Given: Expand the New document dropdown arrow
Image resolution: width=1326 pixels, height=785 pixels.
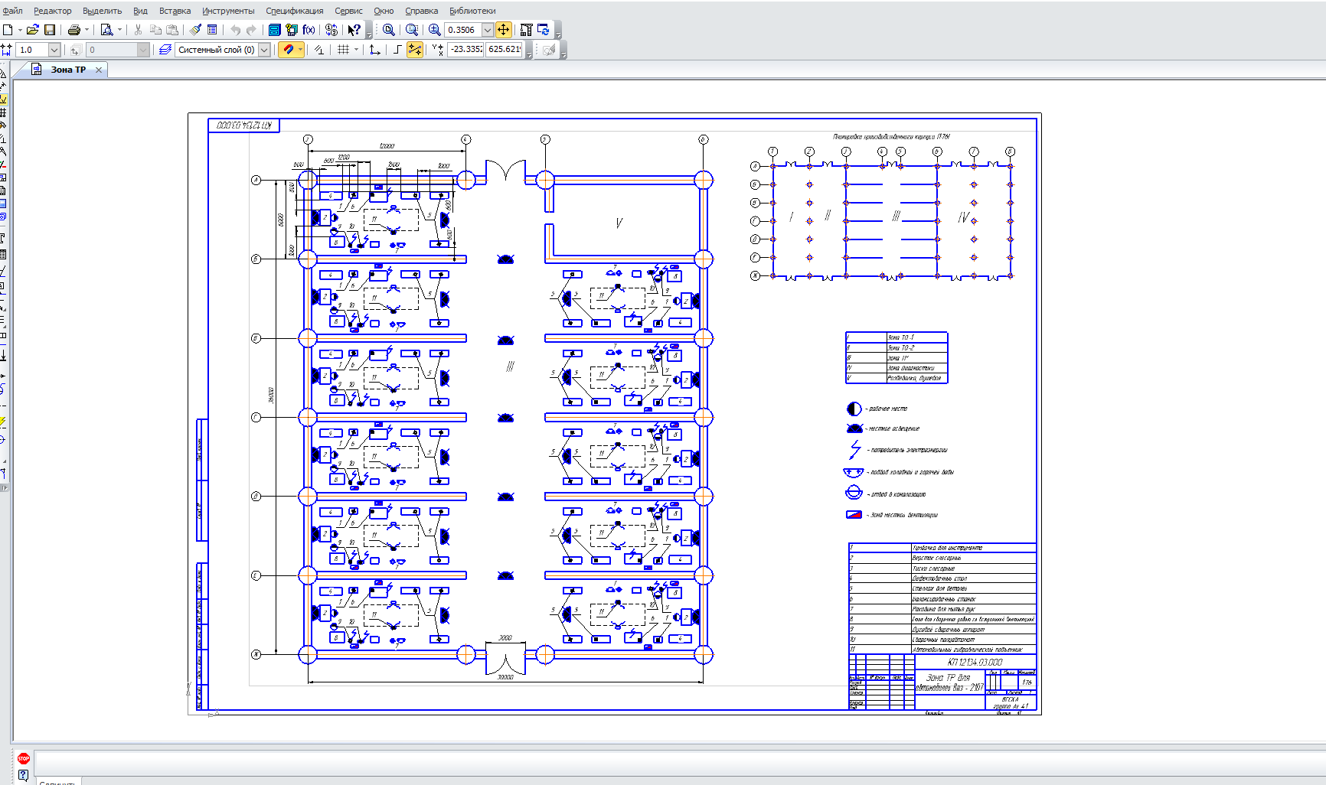Looking at the screenshot, I should (20, 30).
